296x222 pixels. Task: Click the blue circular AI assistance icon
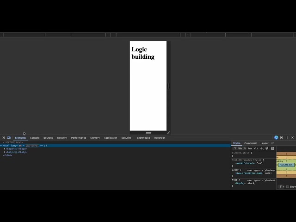276,138
